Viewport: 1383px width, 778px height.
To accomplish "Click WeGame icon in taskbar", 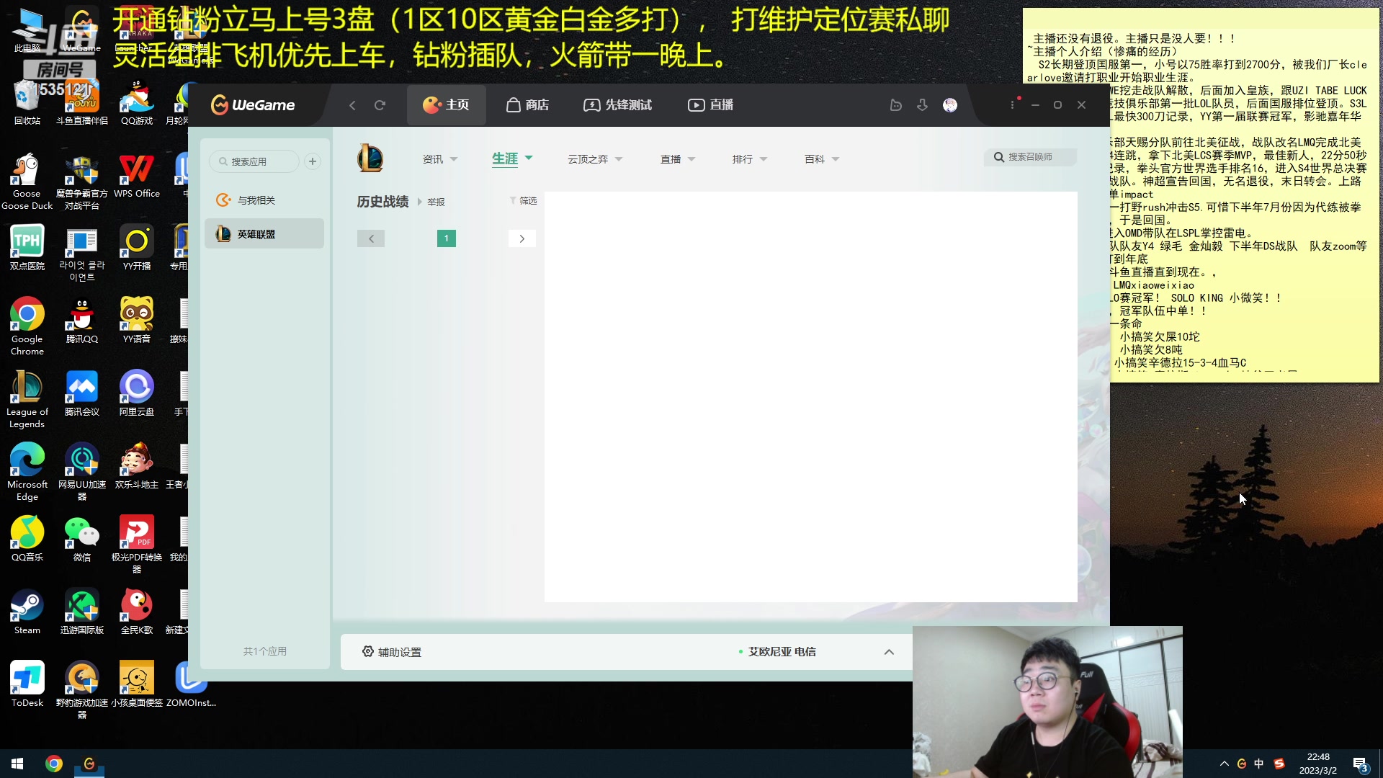I will click(89, 764).
